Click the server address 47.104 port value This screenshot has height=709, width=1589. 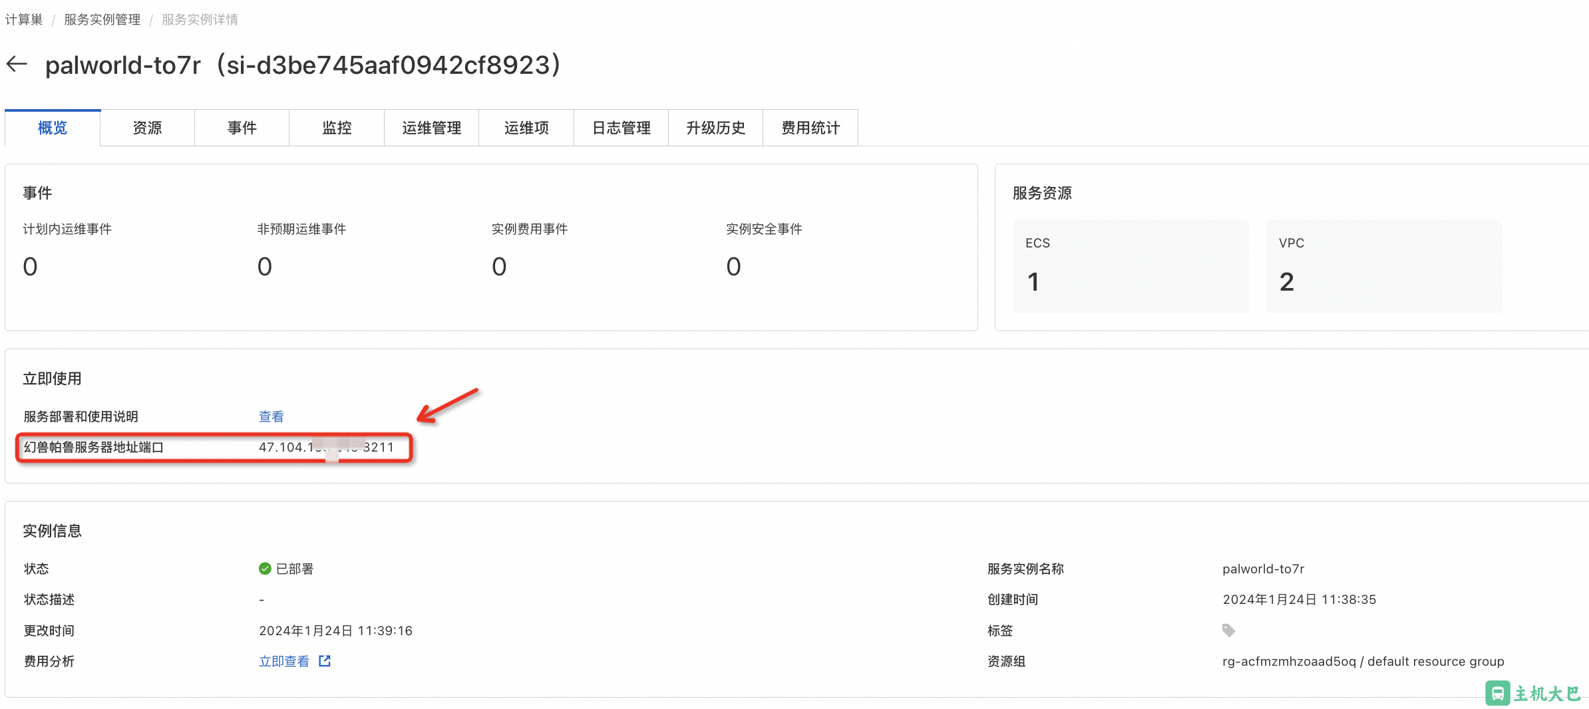pos(326,447)
